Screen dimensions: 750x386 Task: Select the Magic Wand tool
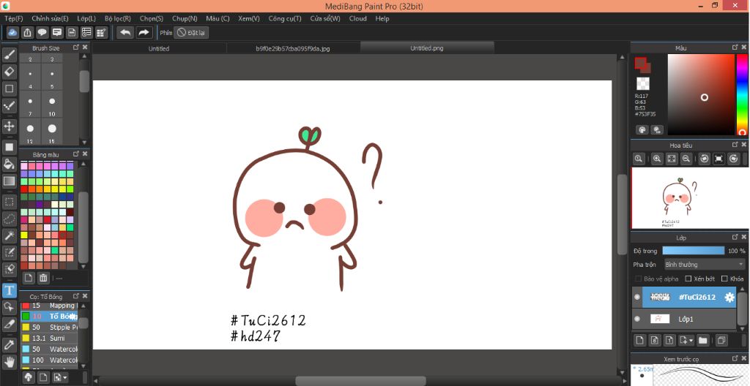pos(9,235)
